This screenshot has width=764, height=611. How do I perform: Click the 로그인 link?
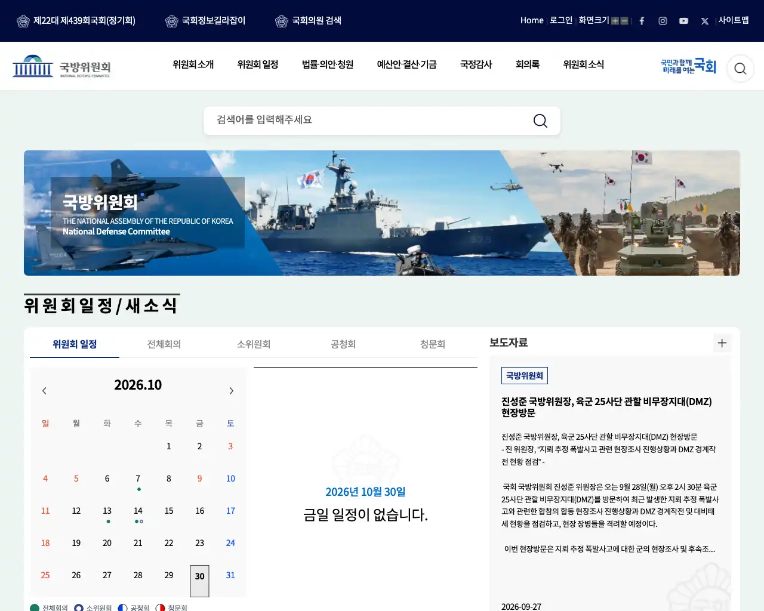(x=561, y=20)
